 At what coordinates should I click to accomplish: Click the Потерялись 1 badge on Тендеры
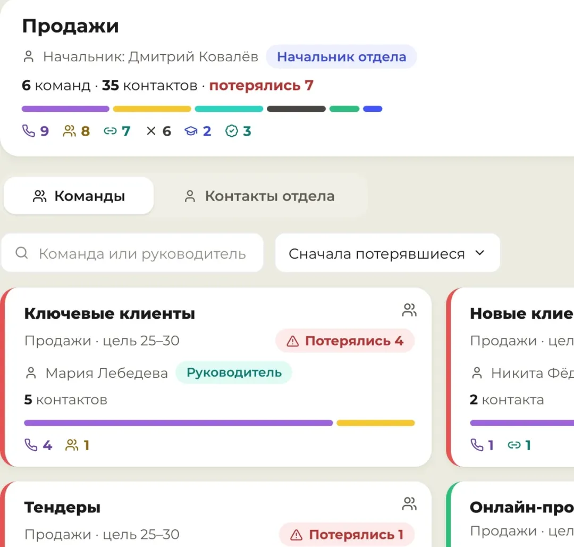coord(347,535)
